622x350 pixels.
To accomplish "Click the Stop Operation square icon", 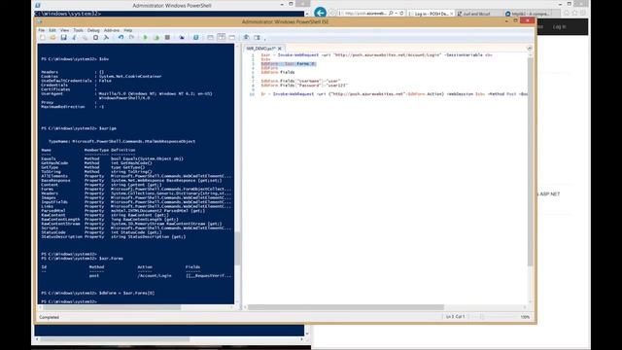I will pos(167,37).
